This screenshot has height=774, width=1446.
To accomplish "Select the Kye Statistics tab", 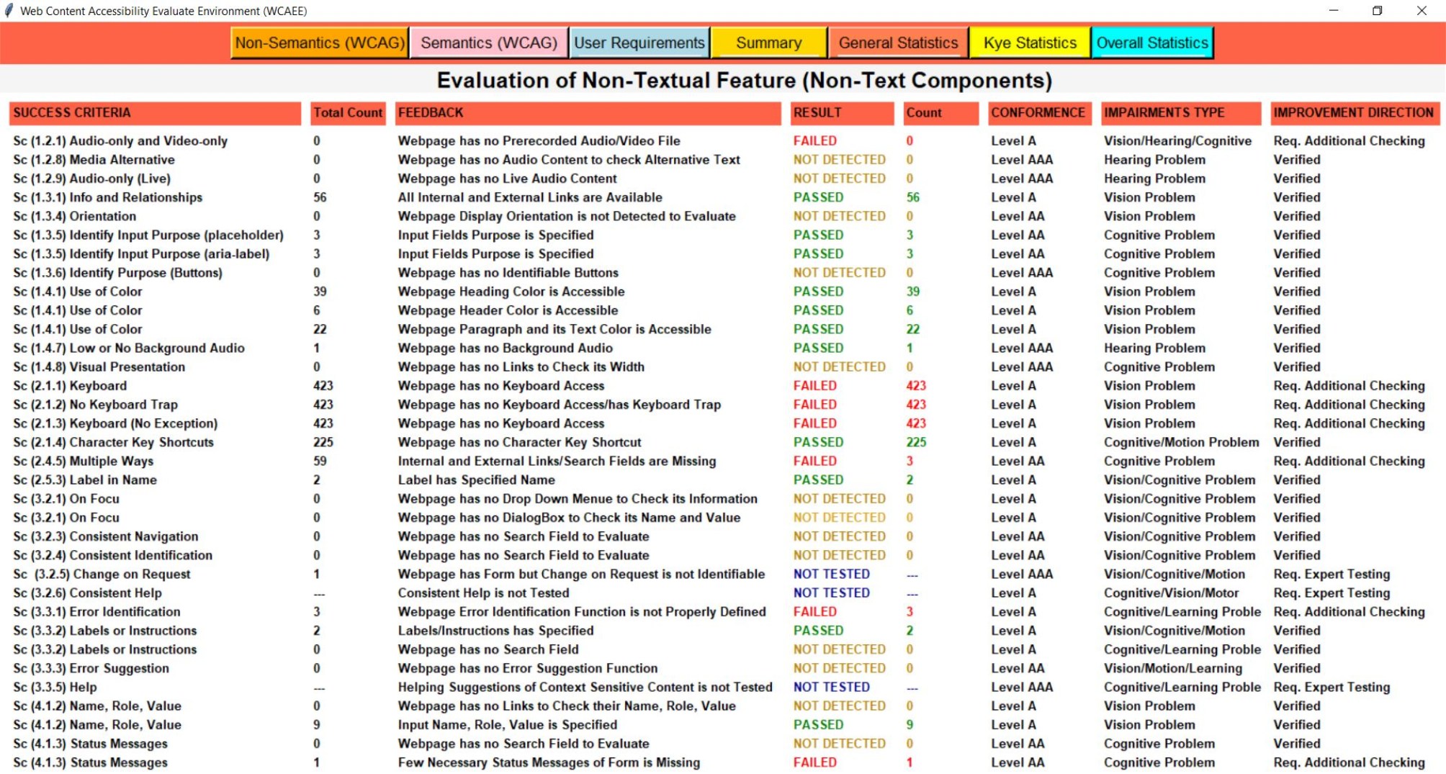I will [x=1030, y=43].
